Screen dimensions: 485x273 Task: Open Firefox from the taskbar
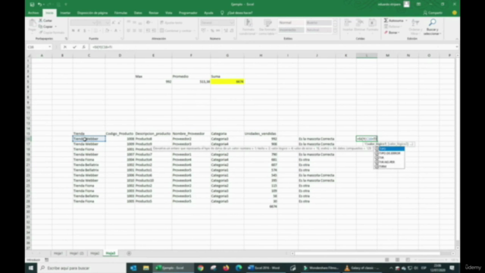click(226, 268)
